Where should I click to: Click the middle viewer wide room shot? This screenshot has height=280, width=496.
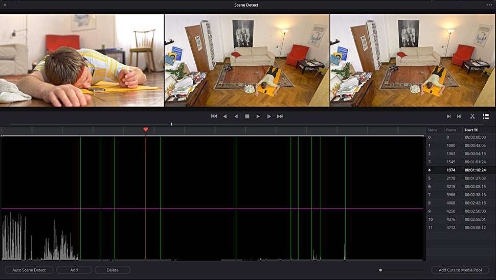point(247,60)
